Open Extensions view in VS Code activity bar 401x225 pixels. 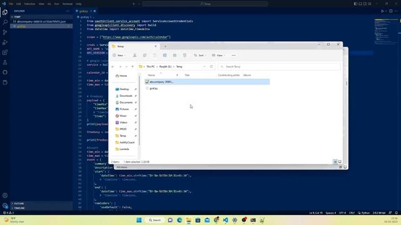tap(5, 52)
